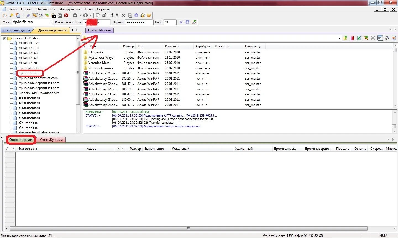
Task: Click the headphones Support icon
Action: [143, 15]
